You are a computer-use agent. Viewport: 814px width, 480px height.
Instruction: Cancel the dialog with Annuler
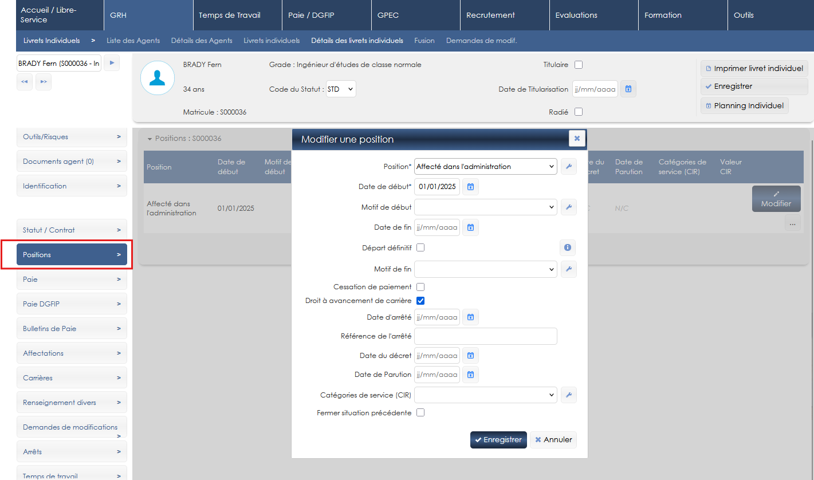coord(553,440)
